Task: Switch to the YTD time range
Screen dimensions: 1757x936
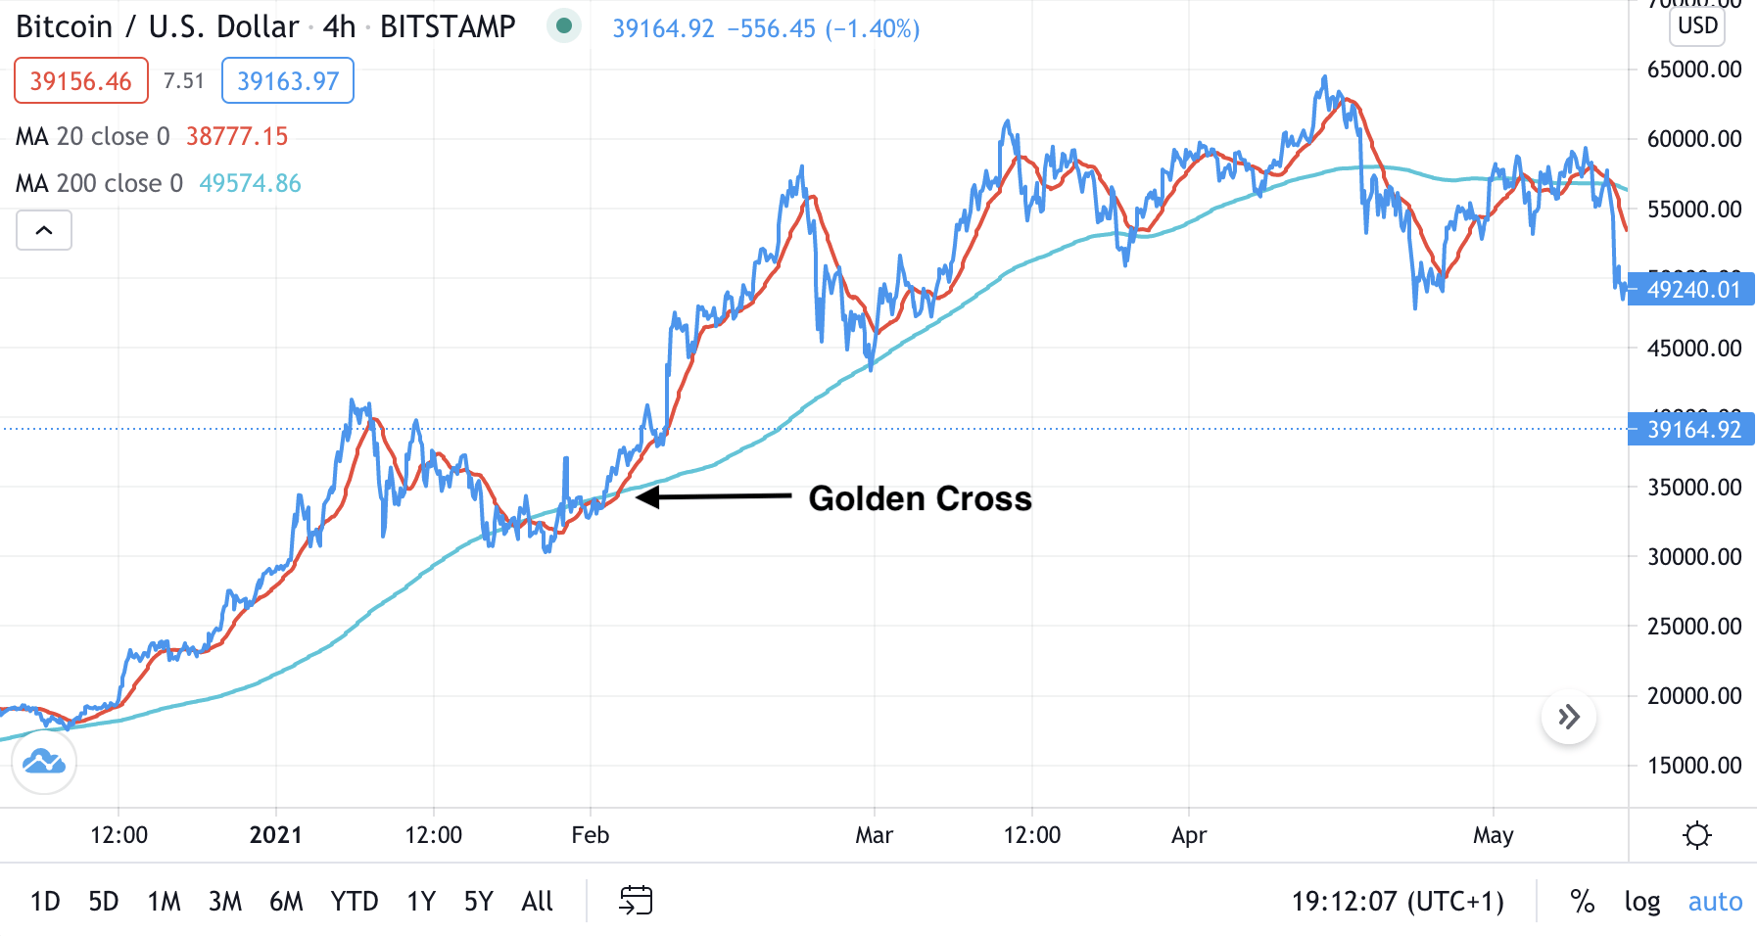Action: pyautogui.click(x=356, y=901)
